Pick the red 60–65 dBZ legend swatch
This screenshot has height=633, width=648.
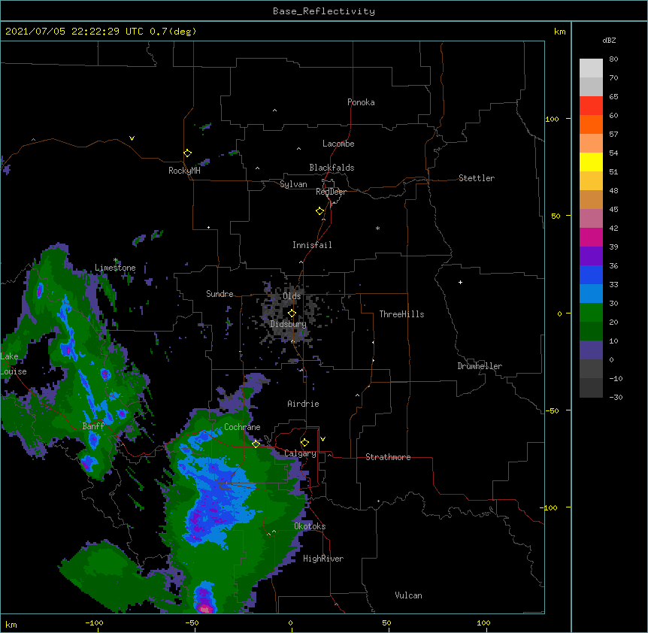[x=591, y=106]
